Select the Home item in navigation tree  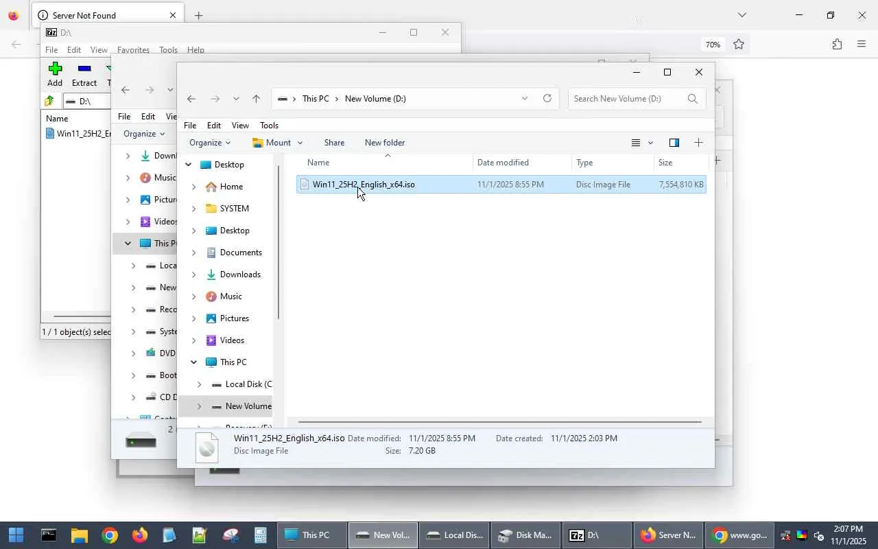click(231, 187)
